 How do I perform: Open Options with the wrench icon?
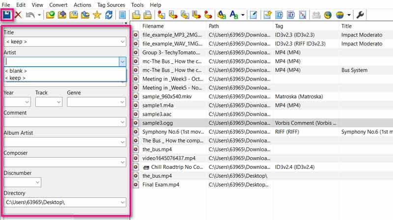pyautogui.click(x=360, y=15)
